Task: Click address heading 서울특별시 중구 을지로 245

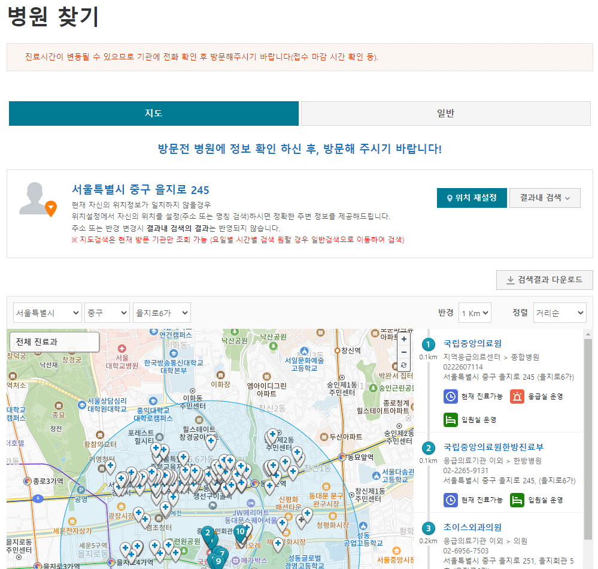Action: 141,190
